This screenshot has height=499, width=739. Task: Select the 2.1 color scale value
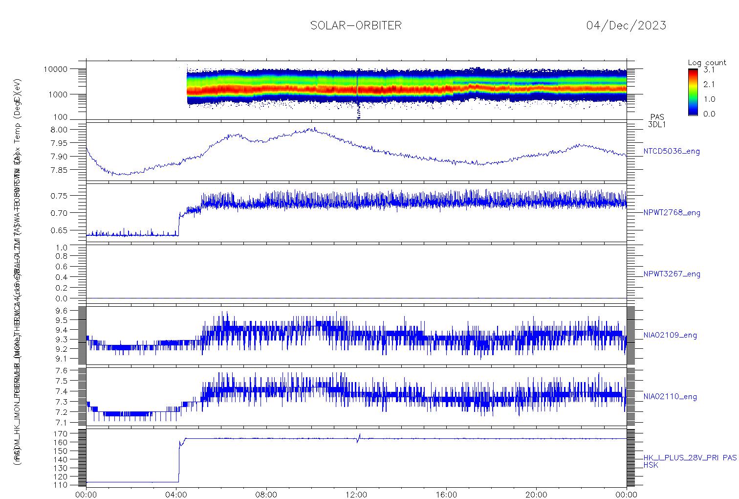click(x=709, y=85)
